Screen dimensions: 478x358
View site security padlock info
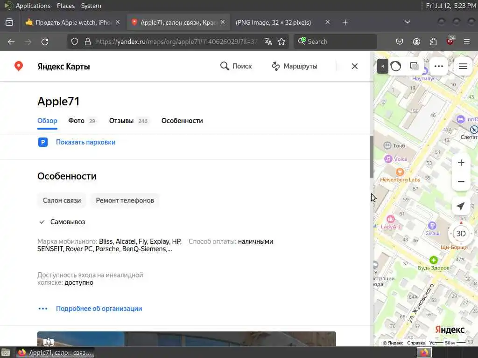(x=88, y=41)
